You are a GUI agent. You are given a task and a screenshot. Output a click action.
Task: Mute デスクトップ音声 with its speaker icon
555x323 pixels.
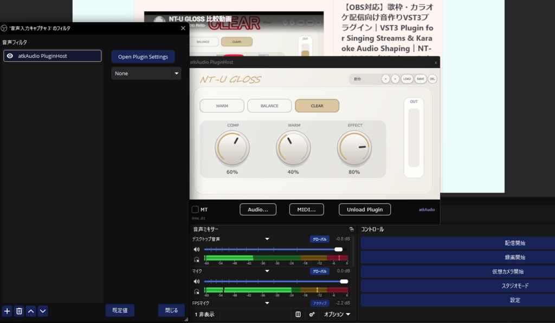tap(196, 249)
